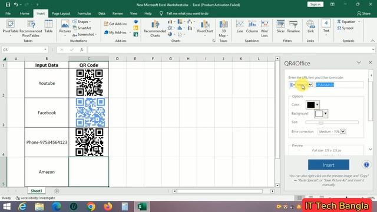The width and height of the screenshot is (377, 212).
Task: Select the Youtube QR code image
Action: point(90,82)
